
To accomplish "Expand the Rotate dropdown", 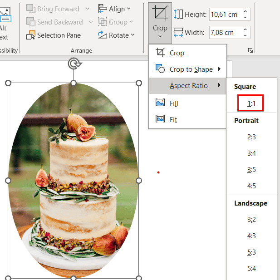I will tap(116, 35).
